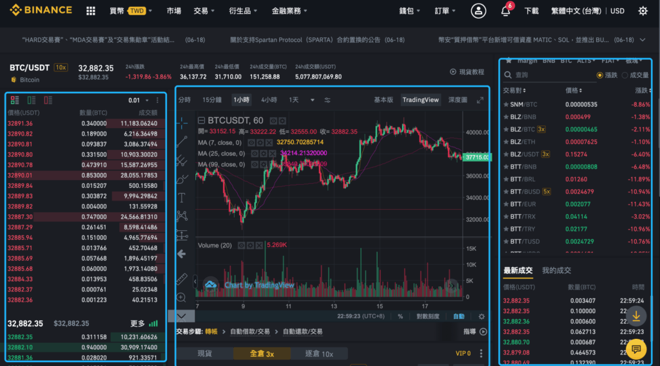This screenshot has height=366, width=660.
Task: Open the live chat support button
Action: [636, 349]
